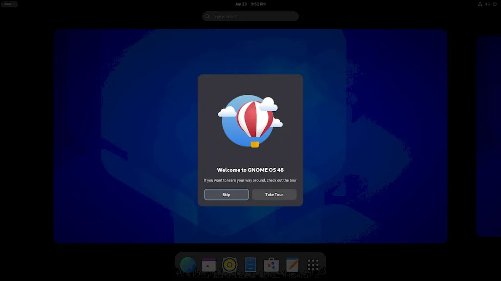Open the Files manager from the dash
501x281 pixels.
coord(250,265)
